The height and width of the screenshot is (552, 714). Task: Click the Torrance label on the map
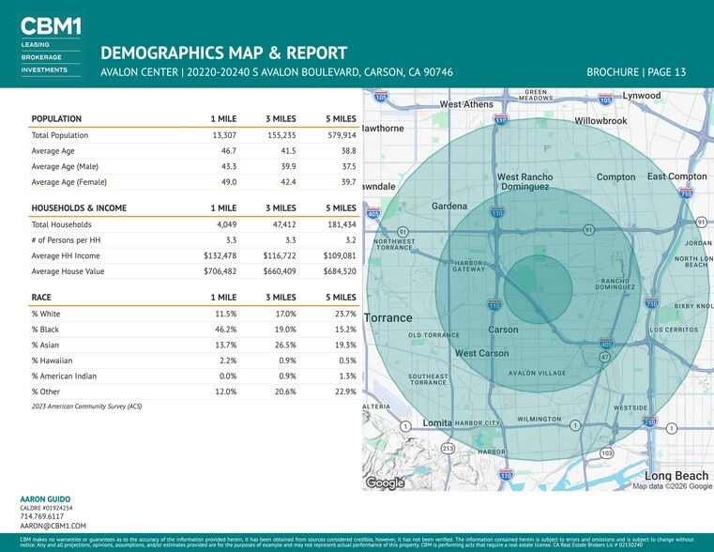[388, 318]
